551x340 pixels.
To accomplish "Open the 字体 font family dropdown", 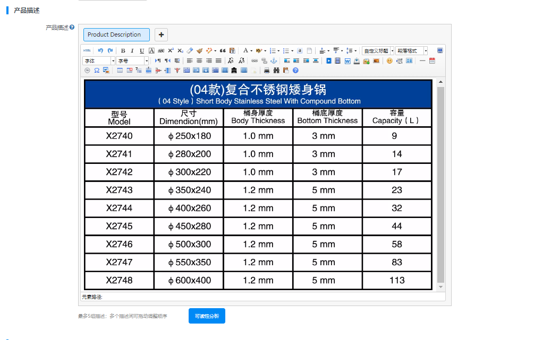I will tap(113, 61).
